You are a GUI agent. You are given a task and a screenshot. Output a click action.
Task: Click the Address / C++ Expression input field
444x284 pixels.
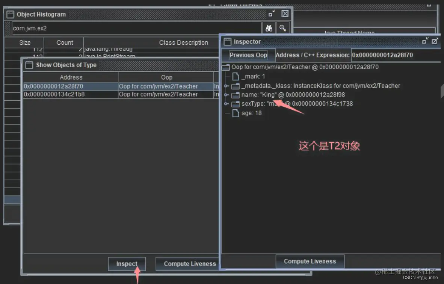[x=396, y=55]
